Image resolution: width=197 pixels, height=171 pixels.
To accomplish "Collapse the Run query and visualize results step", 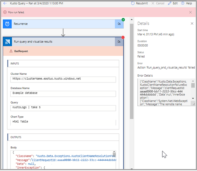I will 63,42.
